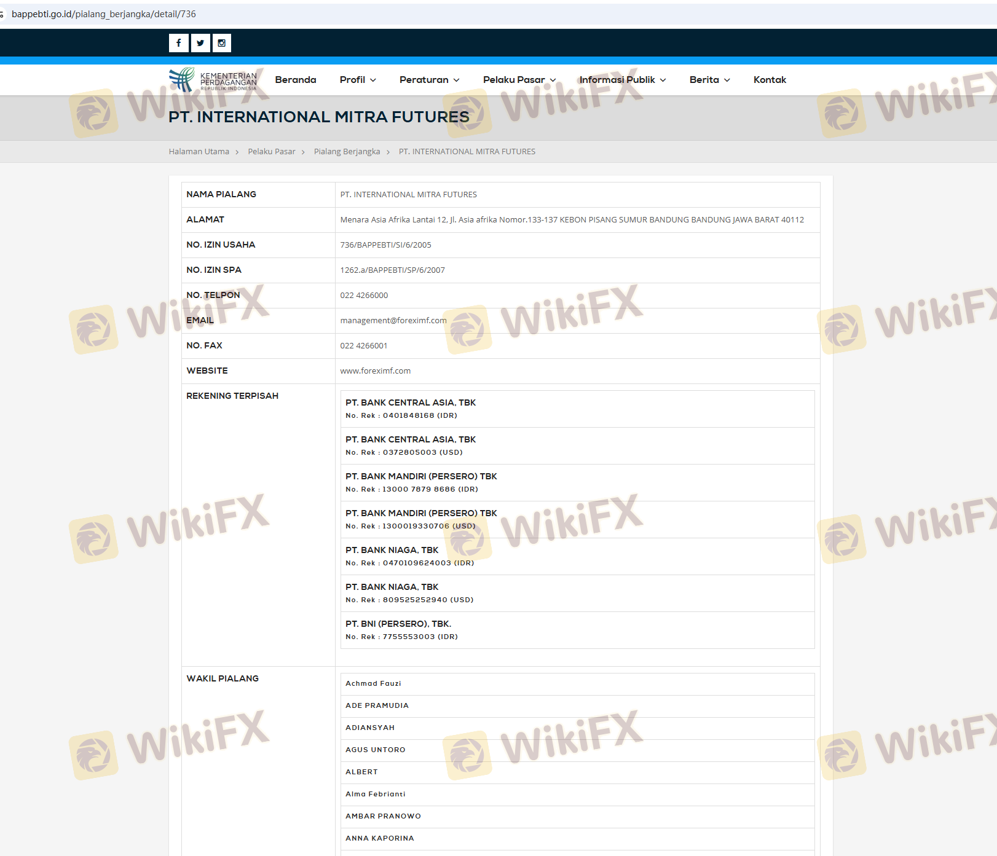Image resolution: width=997 pixels, height=856 pixels.
Task: Click the Halaman Utama breadcrumb link
Action: [x=199, y=152]
